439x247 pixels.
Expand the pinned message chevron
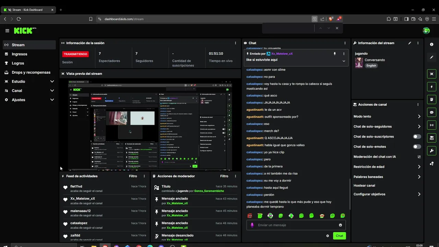pos(344,61)
